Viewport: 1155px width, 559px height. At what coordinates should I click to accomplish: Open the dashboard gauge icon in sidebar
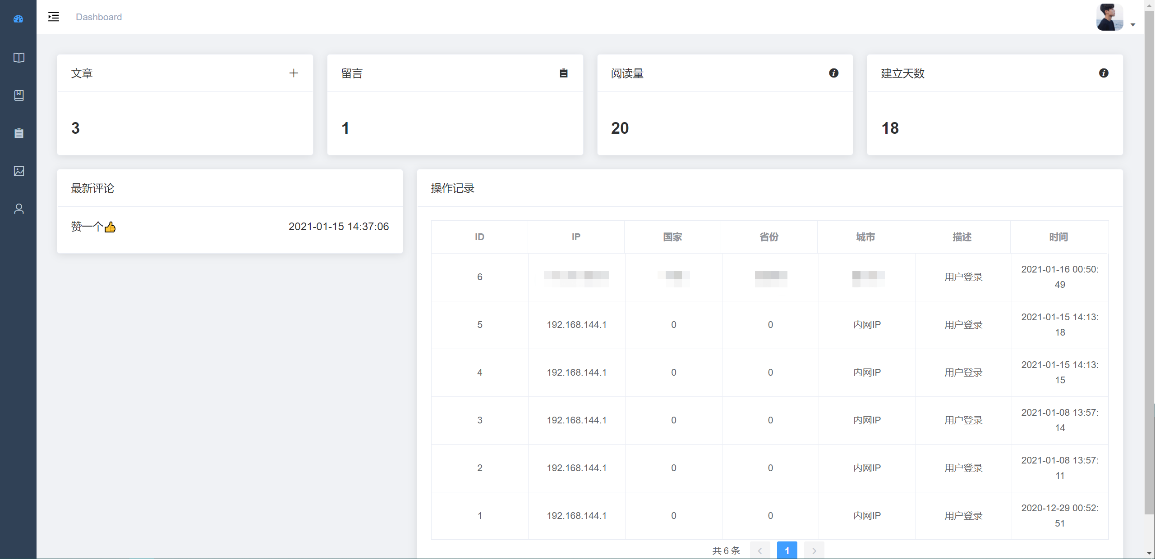tap(18, 19)
